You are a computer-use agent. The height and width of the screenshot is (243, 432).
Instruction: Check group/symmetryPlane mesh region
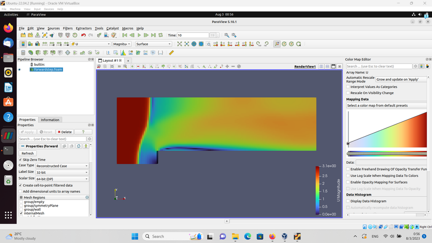(21, 206)
